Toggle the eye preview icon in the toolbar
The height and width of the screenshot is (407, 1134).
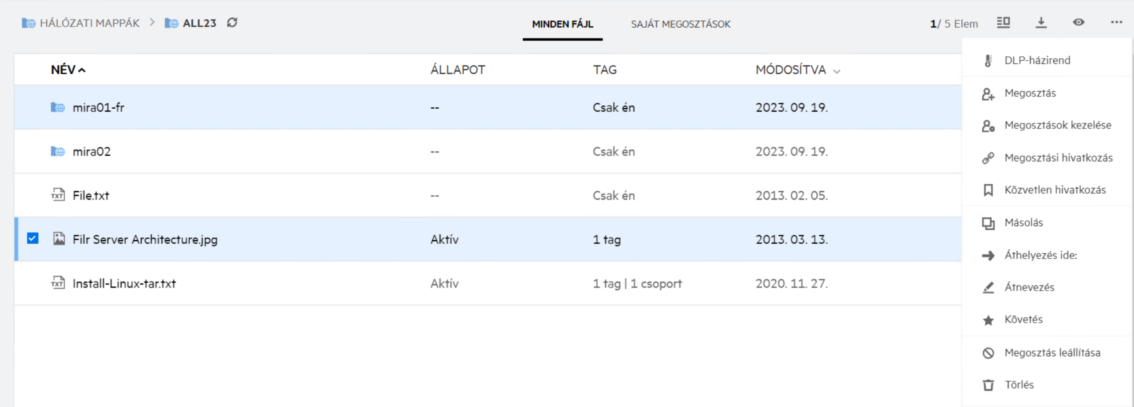click(1078, 22)
